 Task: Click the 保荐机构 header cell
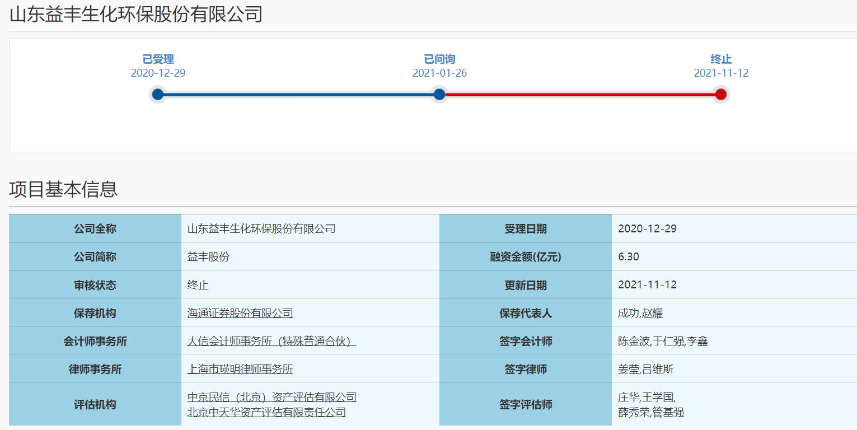click(x=95, y=313)
